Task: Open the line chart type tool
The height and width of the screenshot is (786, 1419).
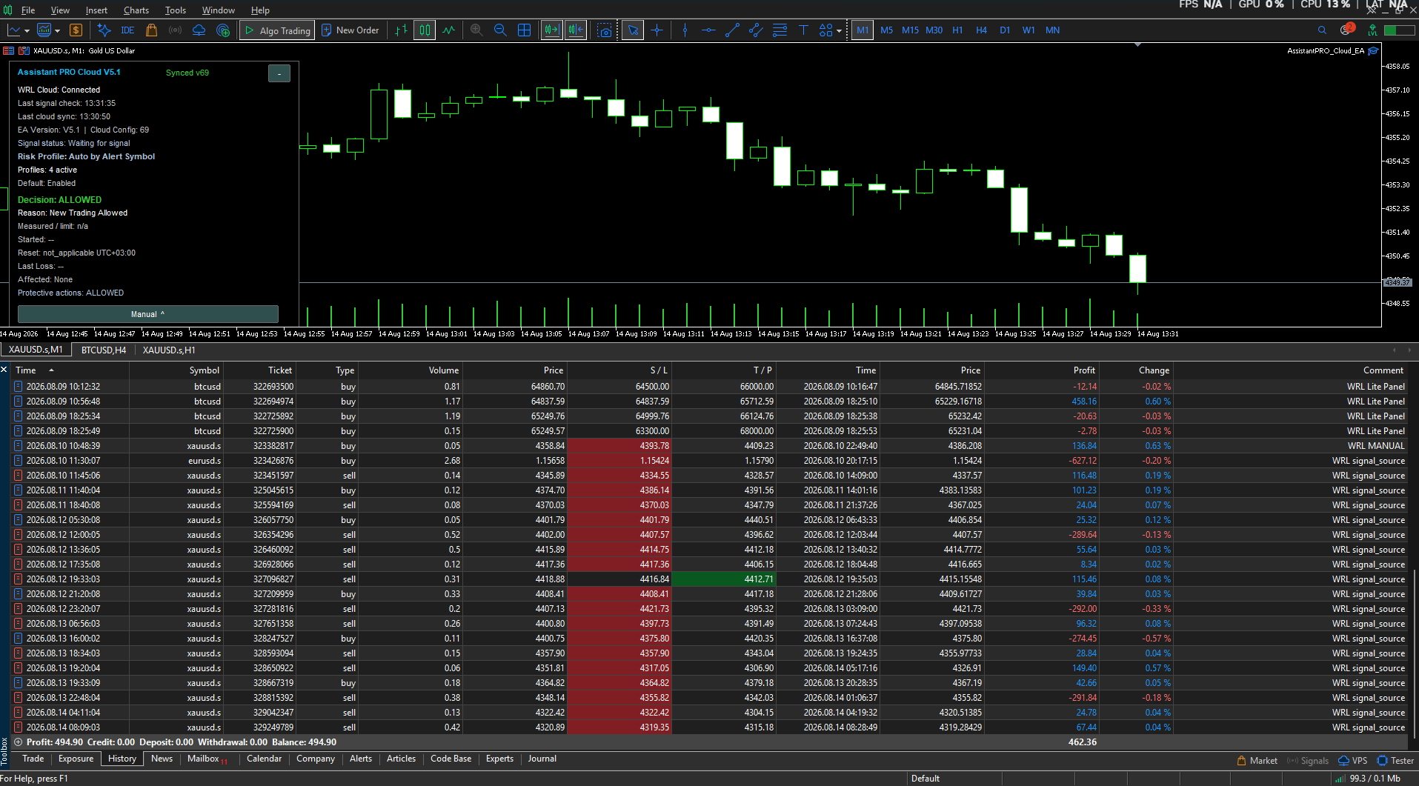Action: [x=13, y=30]
